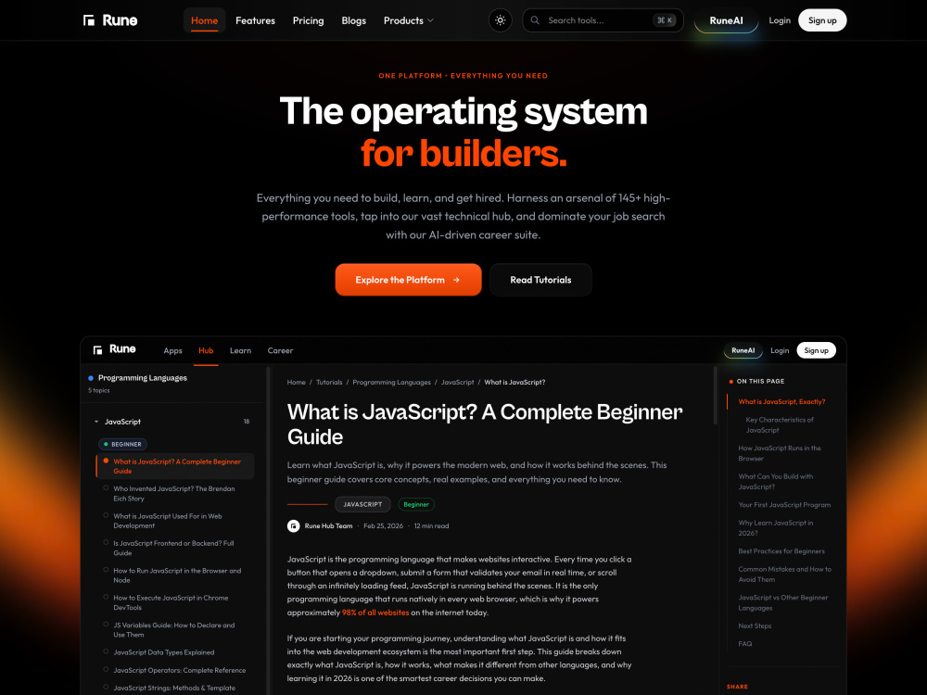
Task: Click the preview Sign up button
Action: coord(816,350)
